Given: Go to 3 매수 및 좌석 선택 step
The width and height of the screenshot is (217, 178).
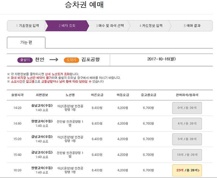Looking at the screenshot, I should [110, 26].
